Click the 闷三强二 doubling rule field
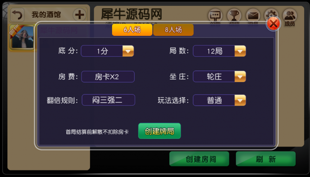The height and width of the screenshot is (177, 310). [x=108, y=100]
